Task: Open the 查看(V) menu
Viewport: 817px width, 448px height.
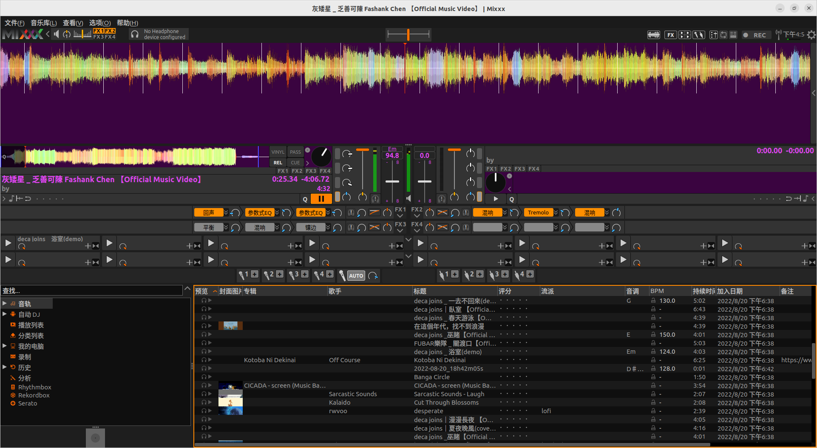Action: (x=73, y=23)
